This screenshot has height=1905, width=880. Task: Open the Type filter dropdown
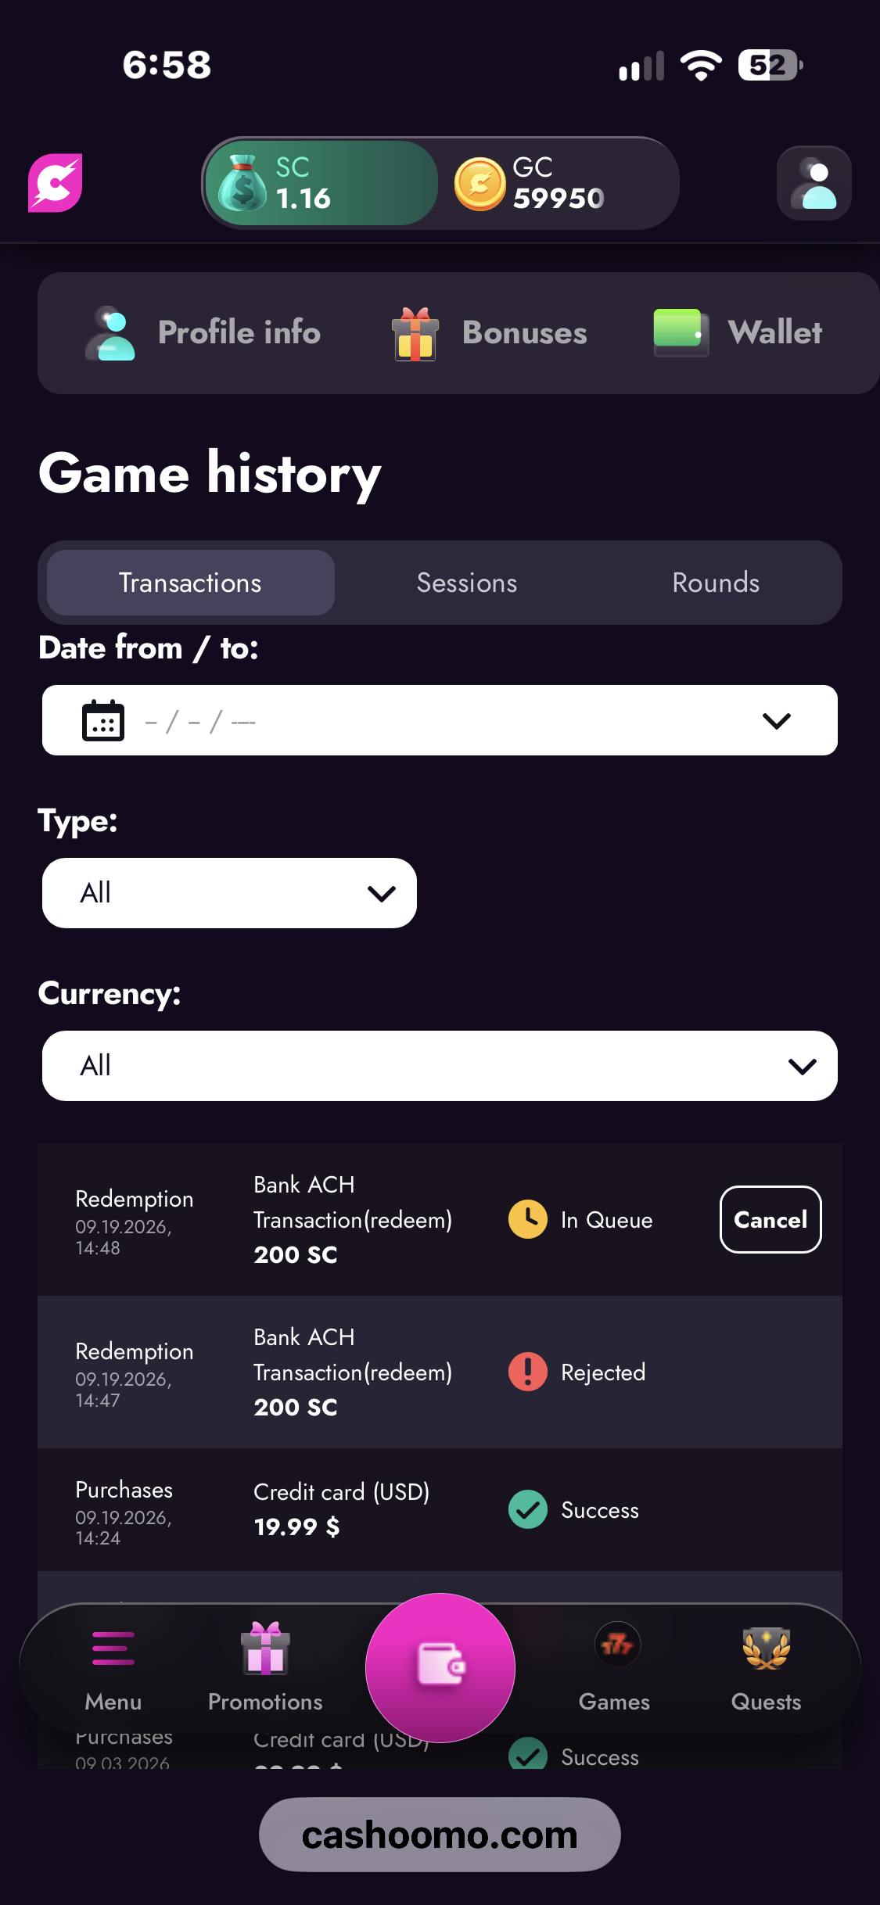229,893
